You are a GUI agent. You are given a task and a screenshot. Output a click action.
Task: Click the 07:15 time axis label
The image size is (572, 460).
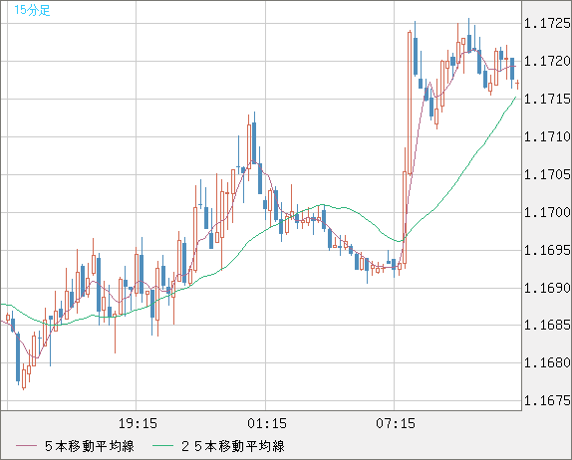pyautogui.click(x=396, y=423)
